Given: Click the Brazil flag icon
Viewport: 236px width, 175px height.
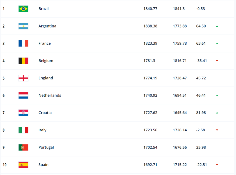Looking at the screenshot, I should coord(23,9).
